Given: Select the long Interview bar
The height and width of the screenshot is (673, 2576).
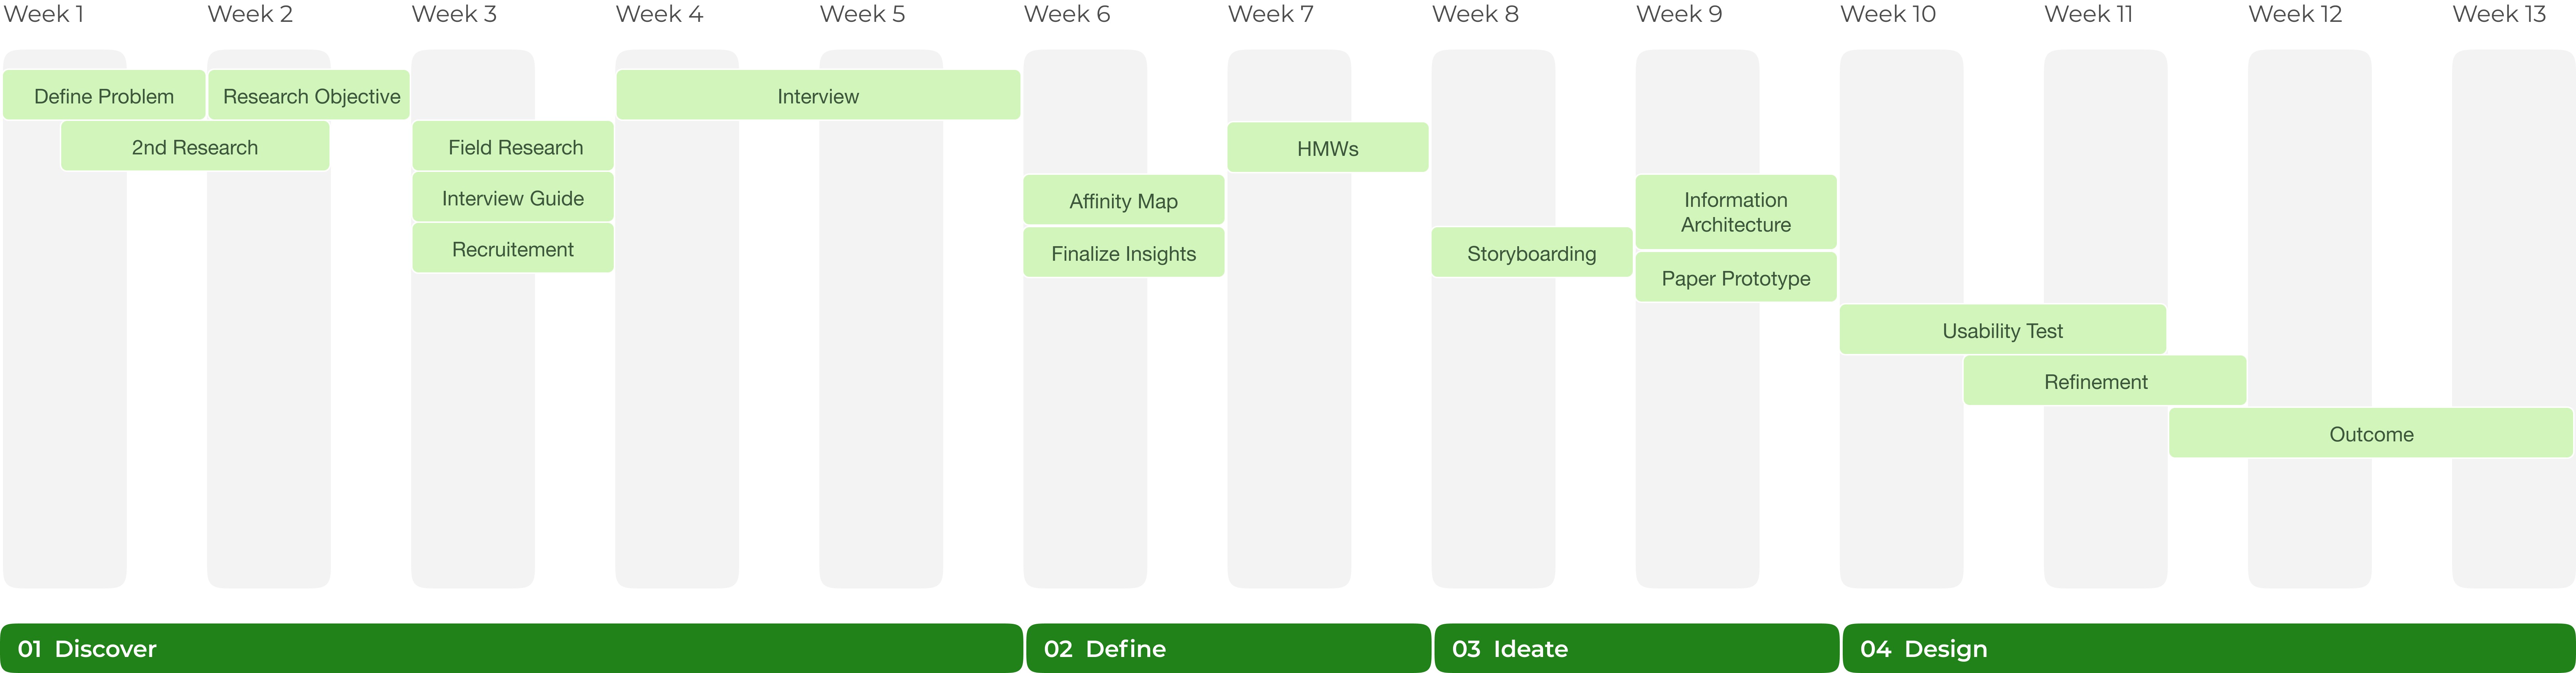Looking at the screenshot, I should click(x=818, y=96).
